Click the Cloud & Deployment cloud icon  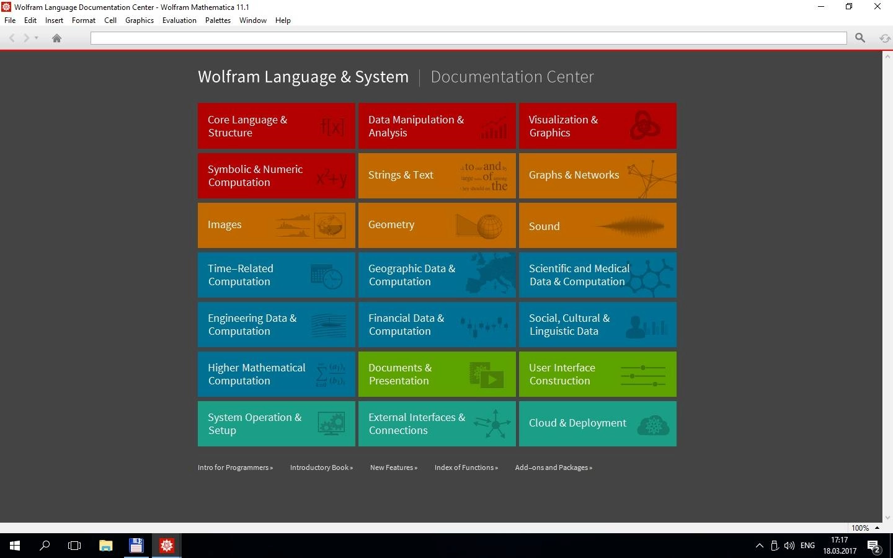click(x=654, y=425)
